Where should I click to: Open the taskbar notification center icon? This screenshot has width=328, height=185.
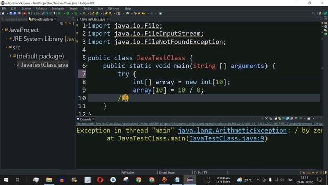(x=319, y=180)
